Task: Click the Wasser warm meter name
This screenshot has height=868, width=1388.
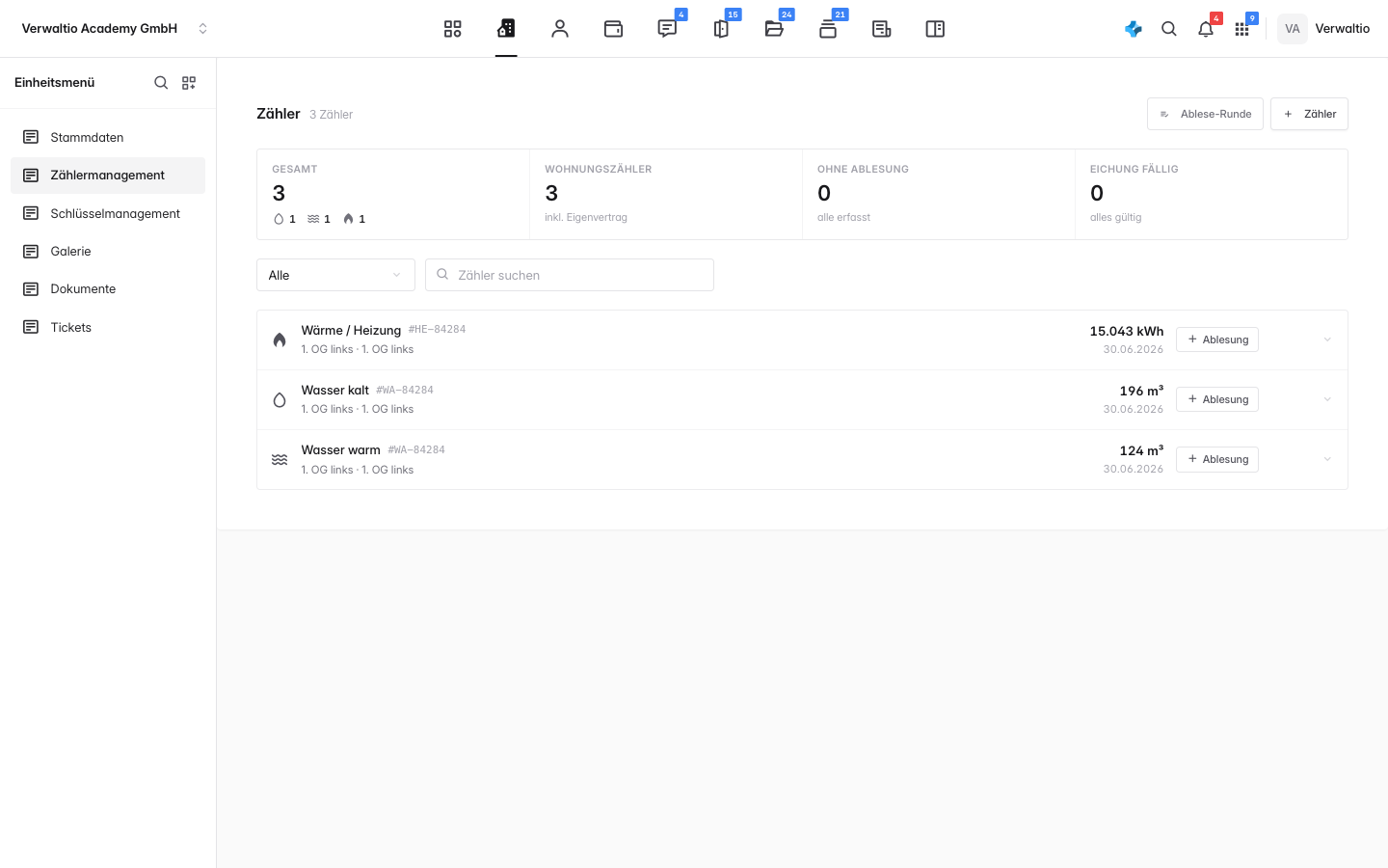Action: pos(341,449)
